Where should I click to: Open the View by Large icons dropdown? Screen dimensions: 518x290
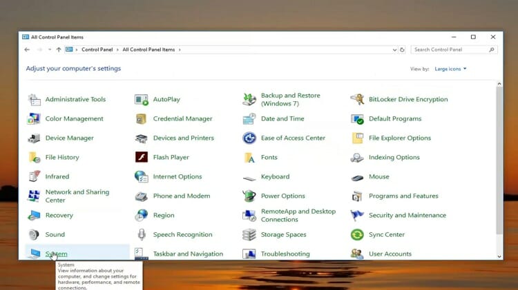(x=450, y=69)
